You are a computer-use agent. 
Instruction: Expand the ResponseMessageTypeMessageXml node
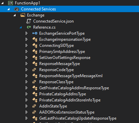click(x=26, y=76)
